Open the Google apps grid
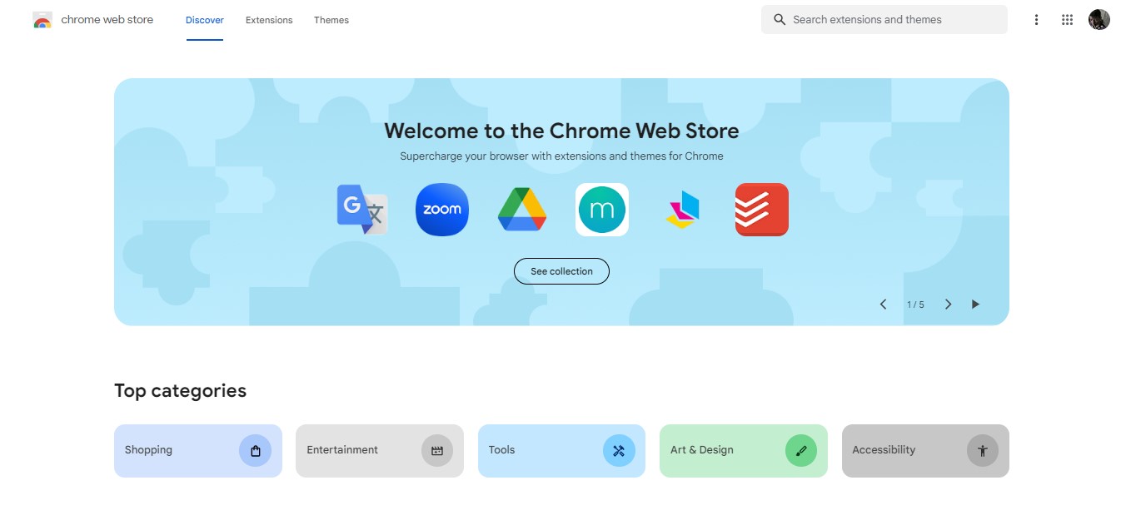Image resolution: width=1121 pixels, height=520 pixels. pyautogui.click(x=1068, y=20)
